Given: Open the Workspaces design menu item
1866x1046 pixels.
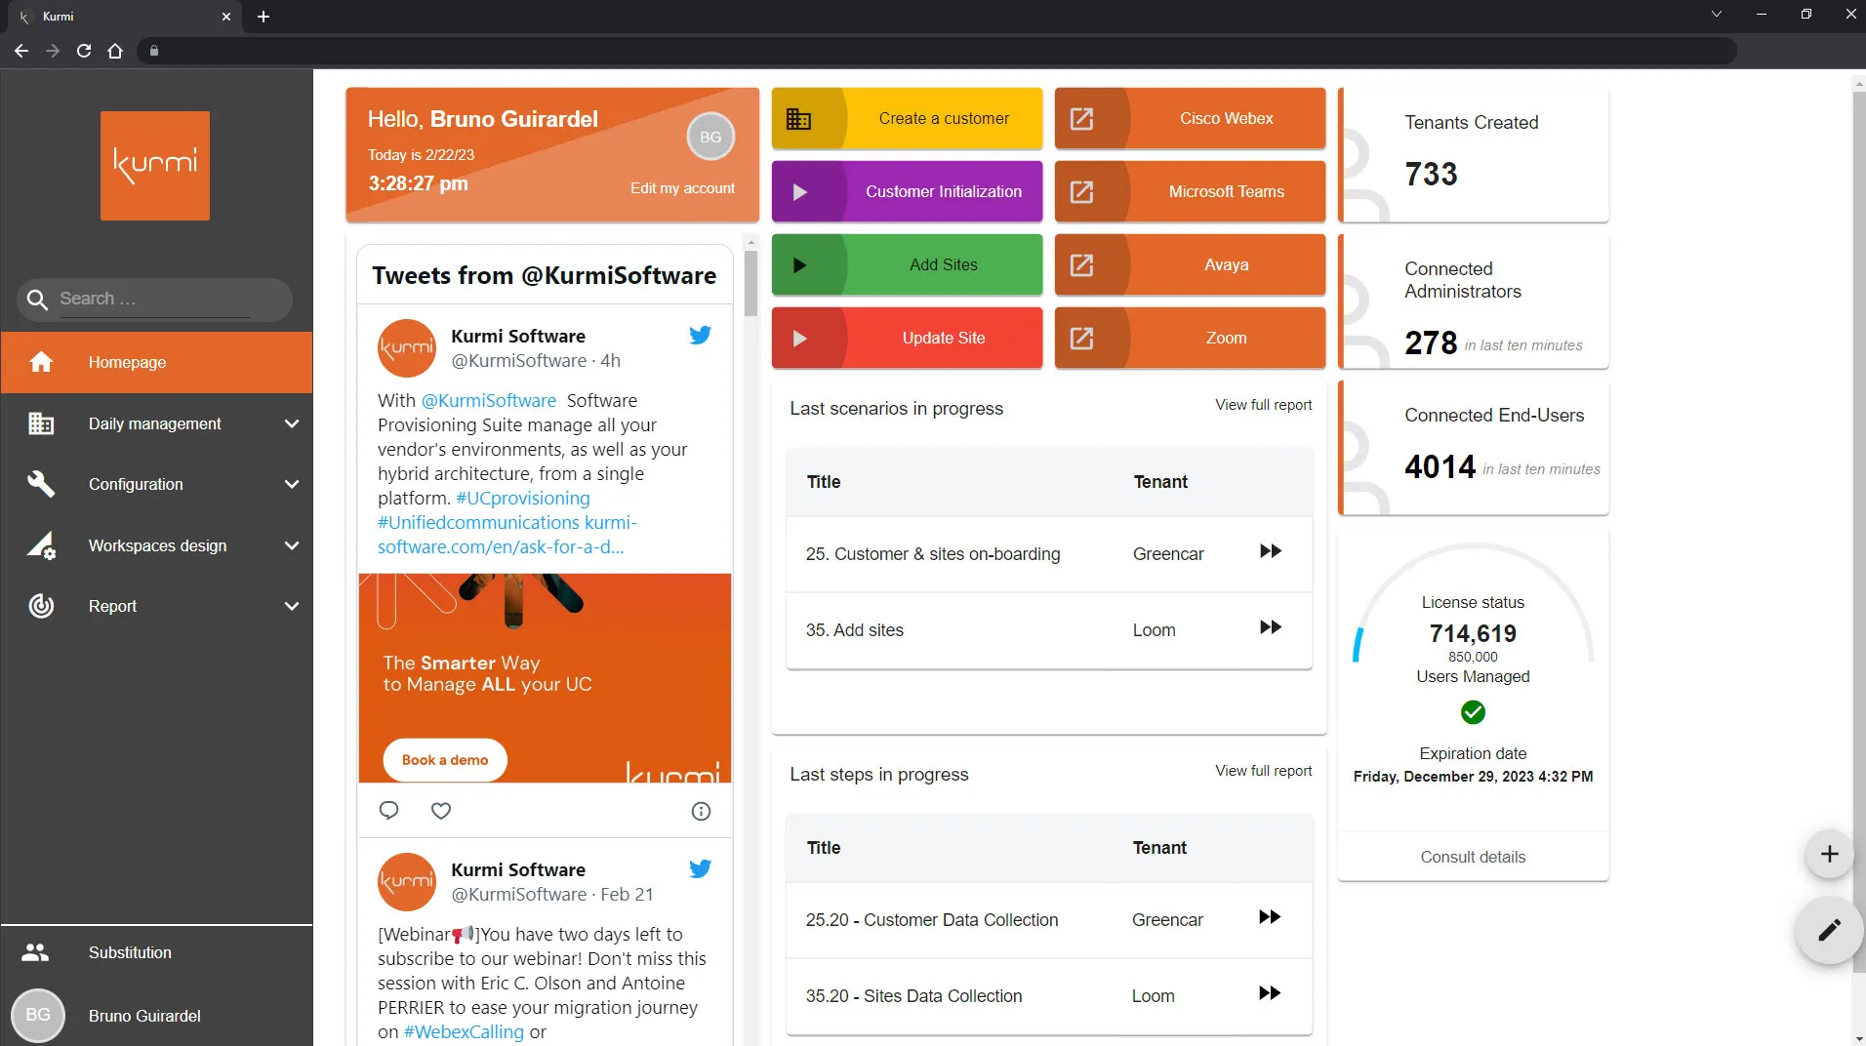Looking at the screenshot, I should 156,545.
